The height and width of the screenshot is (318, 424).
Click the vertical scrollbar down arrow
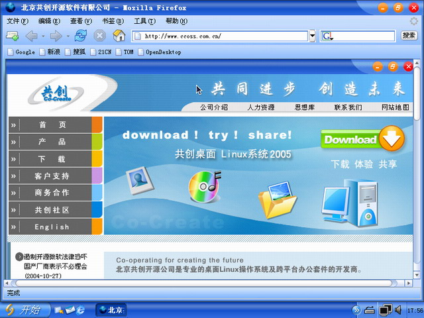click(417, 276)
